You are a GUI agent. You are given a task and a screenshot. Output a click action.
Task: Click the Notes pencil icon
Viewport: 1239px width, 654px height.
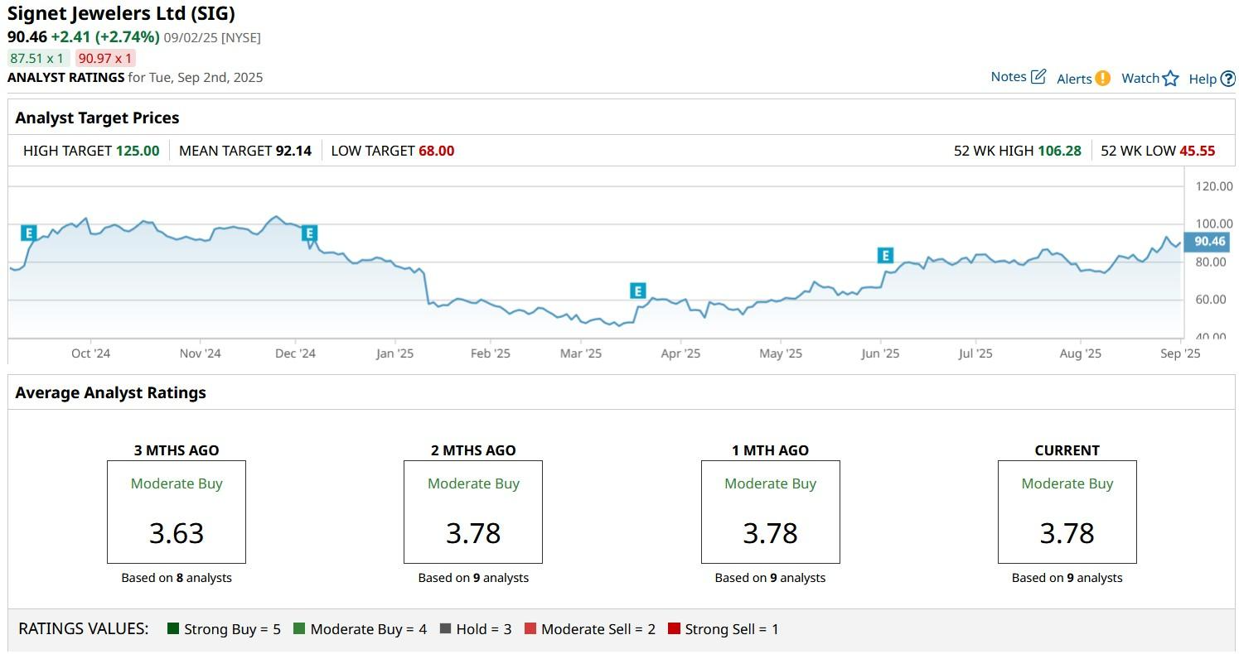pos(1038,77)
